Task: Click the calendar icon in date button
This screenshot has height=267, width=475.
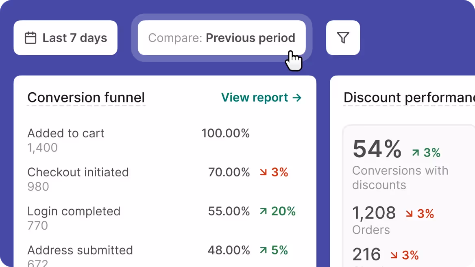Action: (30, 38)
